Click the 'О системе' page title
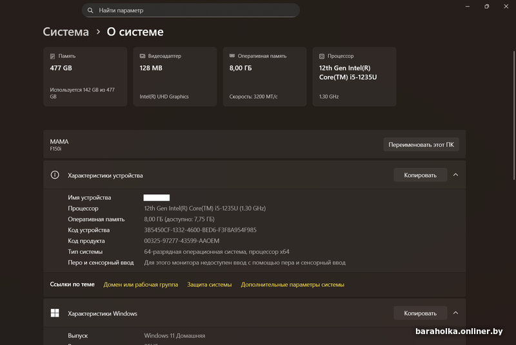 (135, 32)
